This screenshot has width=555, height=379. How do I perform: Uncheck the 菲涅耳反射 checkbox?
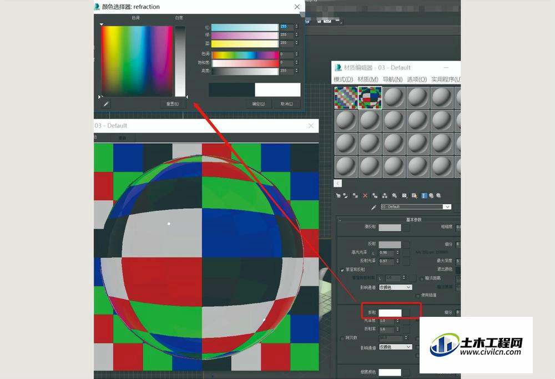(342, 270)
